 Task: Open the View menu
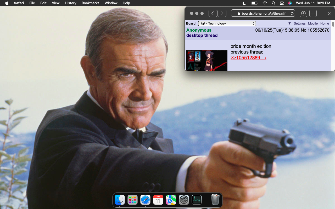(x=56, y=3)
